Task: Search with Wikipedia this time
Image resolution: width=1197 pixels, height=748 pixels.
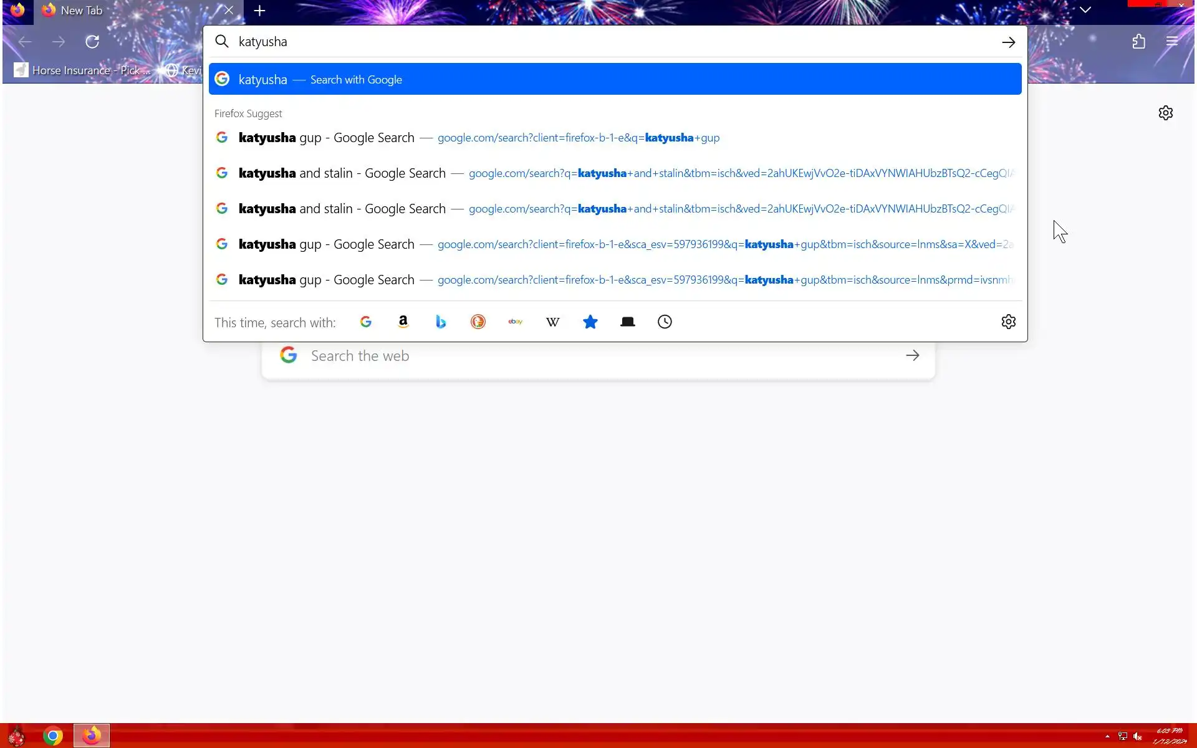Action: [x=553, y=322]
